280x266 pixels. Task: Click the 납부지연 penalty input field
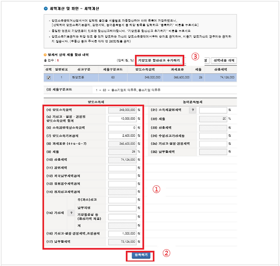122,208
